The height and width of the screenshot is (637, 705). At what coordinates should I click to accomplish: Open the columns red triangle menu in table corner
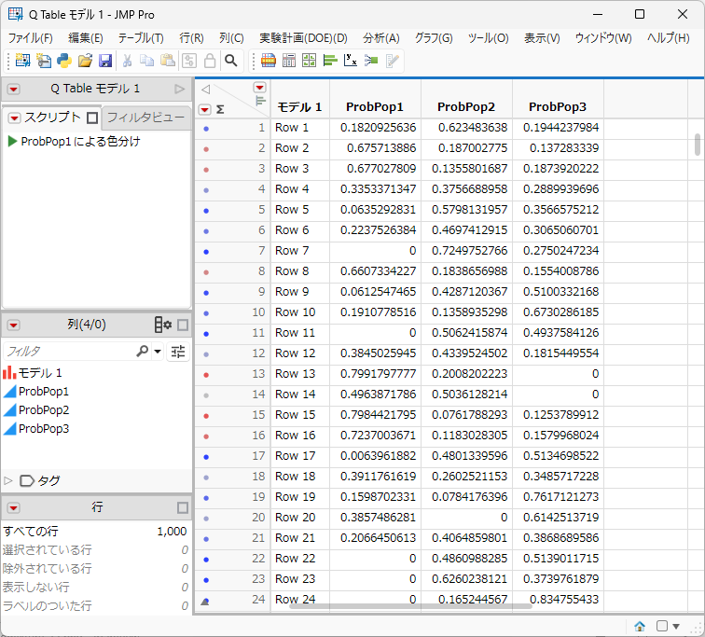260,88
